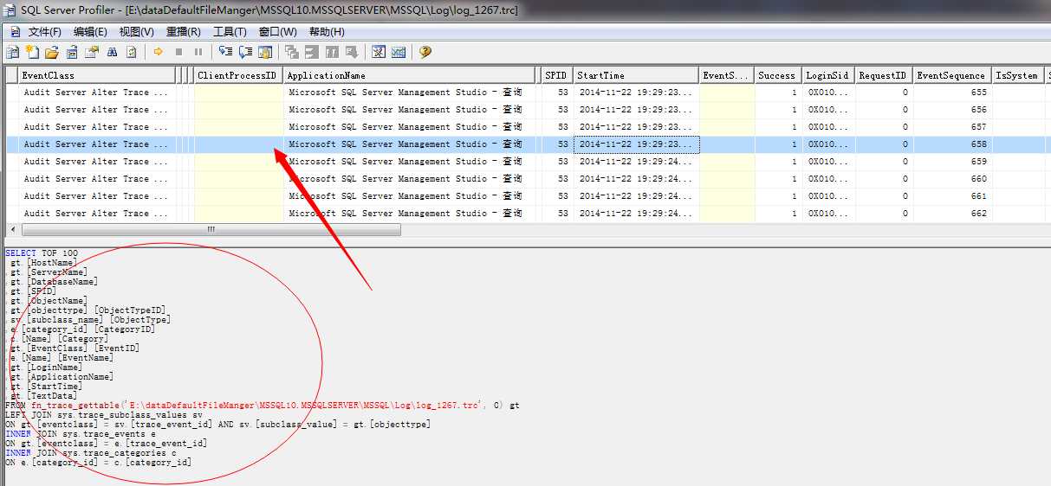
Task: Click the LoginSid column header
Action: (827, 75)
